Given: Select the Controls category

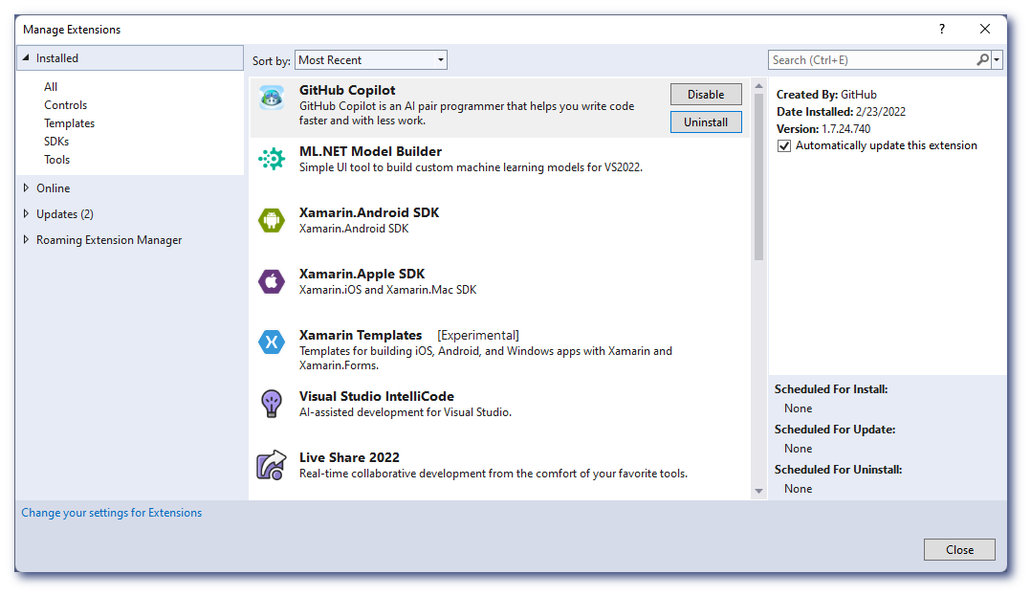Looking at the screenshot, I should pos(65,105).
